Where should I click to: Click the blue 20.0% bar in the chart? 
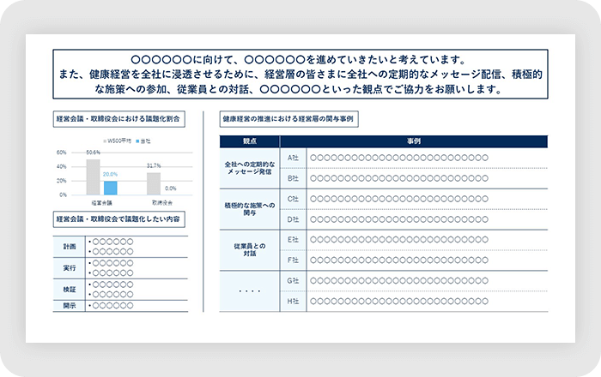click(110, 188)
